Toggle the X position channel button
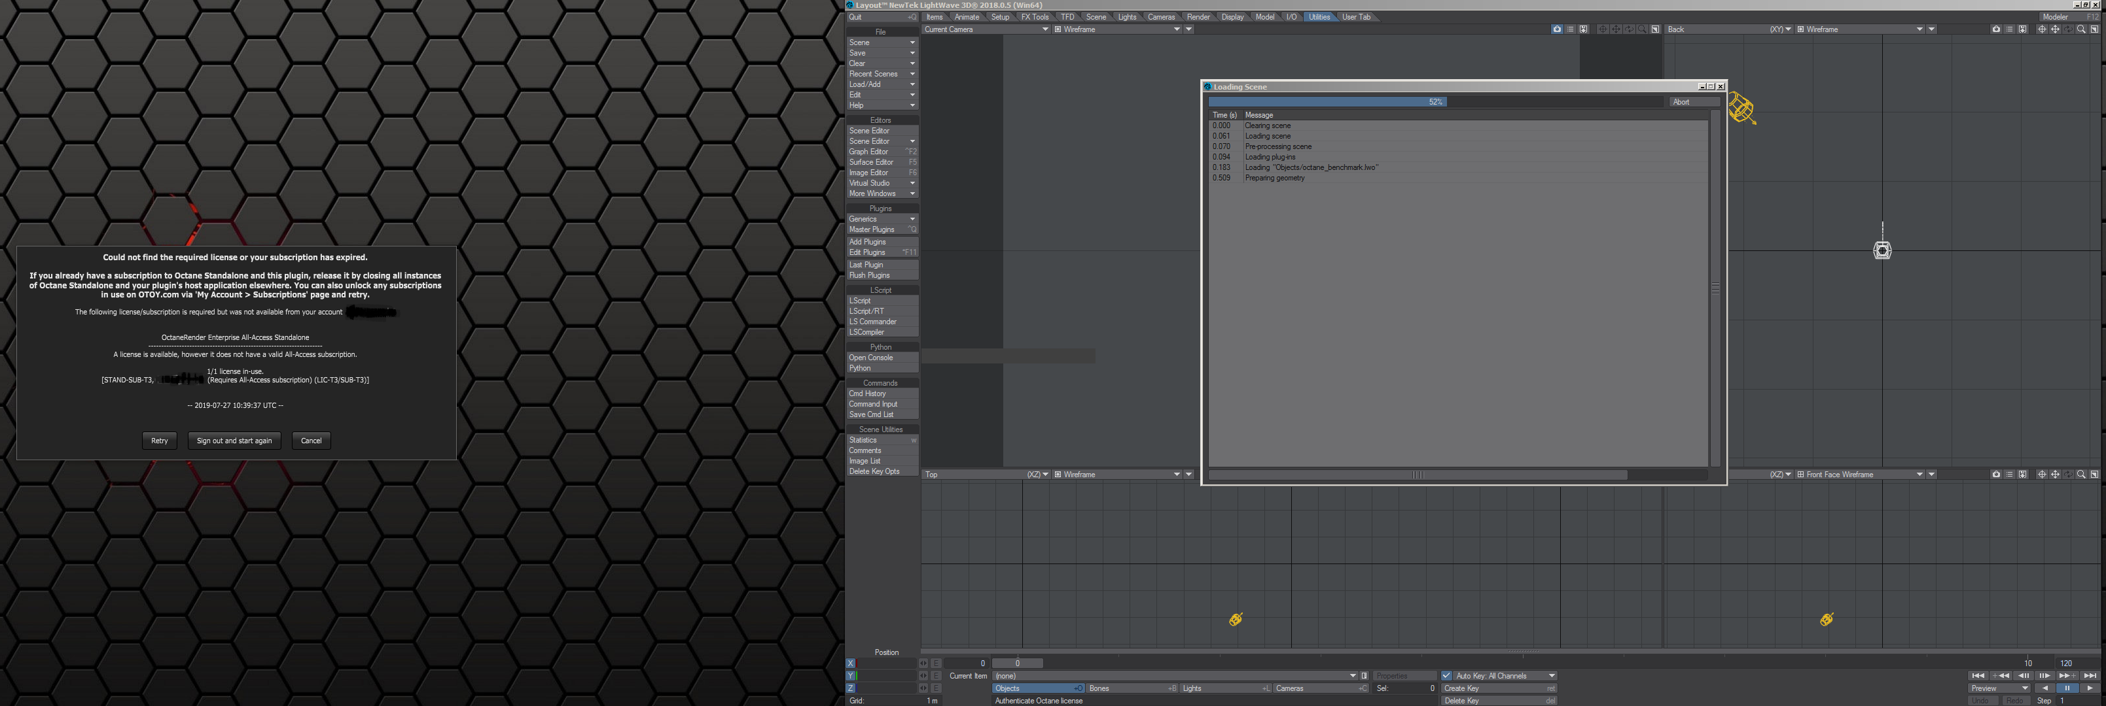The width and height of the screenshot is (2106, 706). (x=850, y=664)
